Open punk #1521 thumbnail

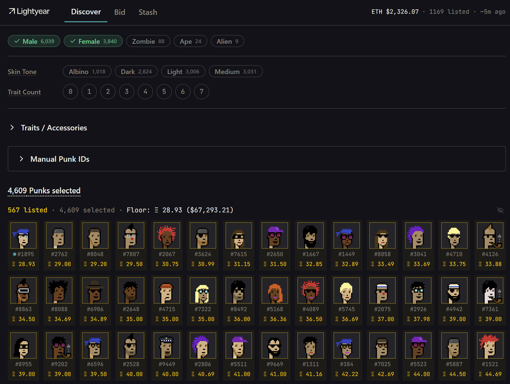pyautogui.click(x=490, y=345)
